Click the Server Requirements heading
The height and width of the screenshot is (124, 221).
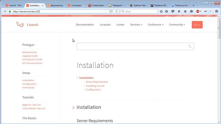pos(95,121)
